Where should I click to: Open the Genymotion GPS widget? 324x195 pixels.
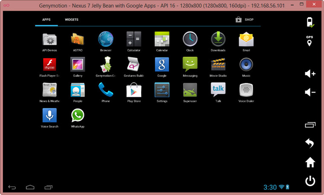click(310, 41)
